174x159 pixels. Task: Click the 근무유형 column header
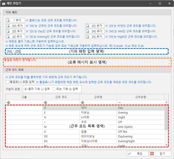[x=140, y=97]
